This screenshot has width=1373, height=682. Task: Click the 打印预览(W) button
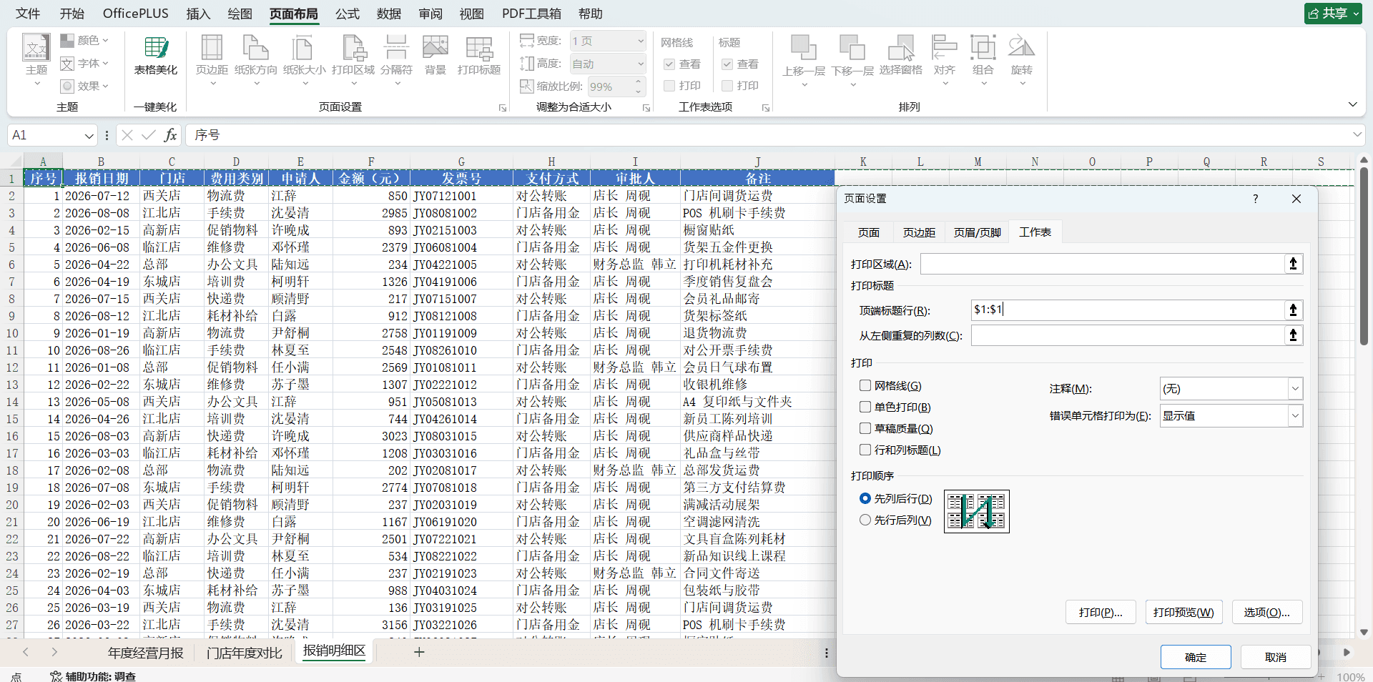tap(1183, 612)
